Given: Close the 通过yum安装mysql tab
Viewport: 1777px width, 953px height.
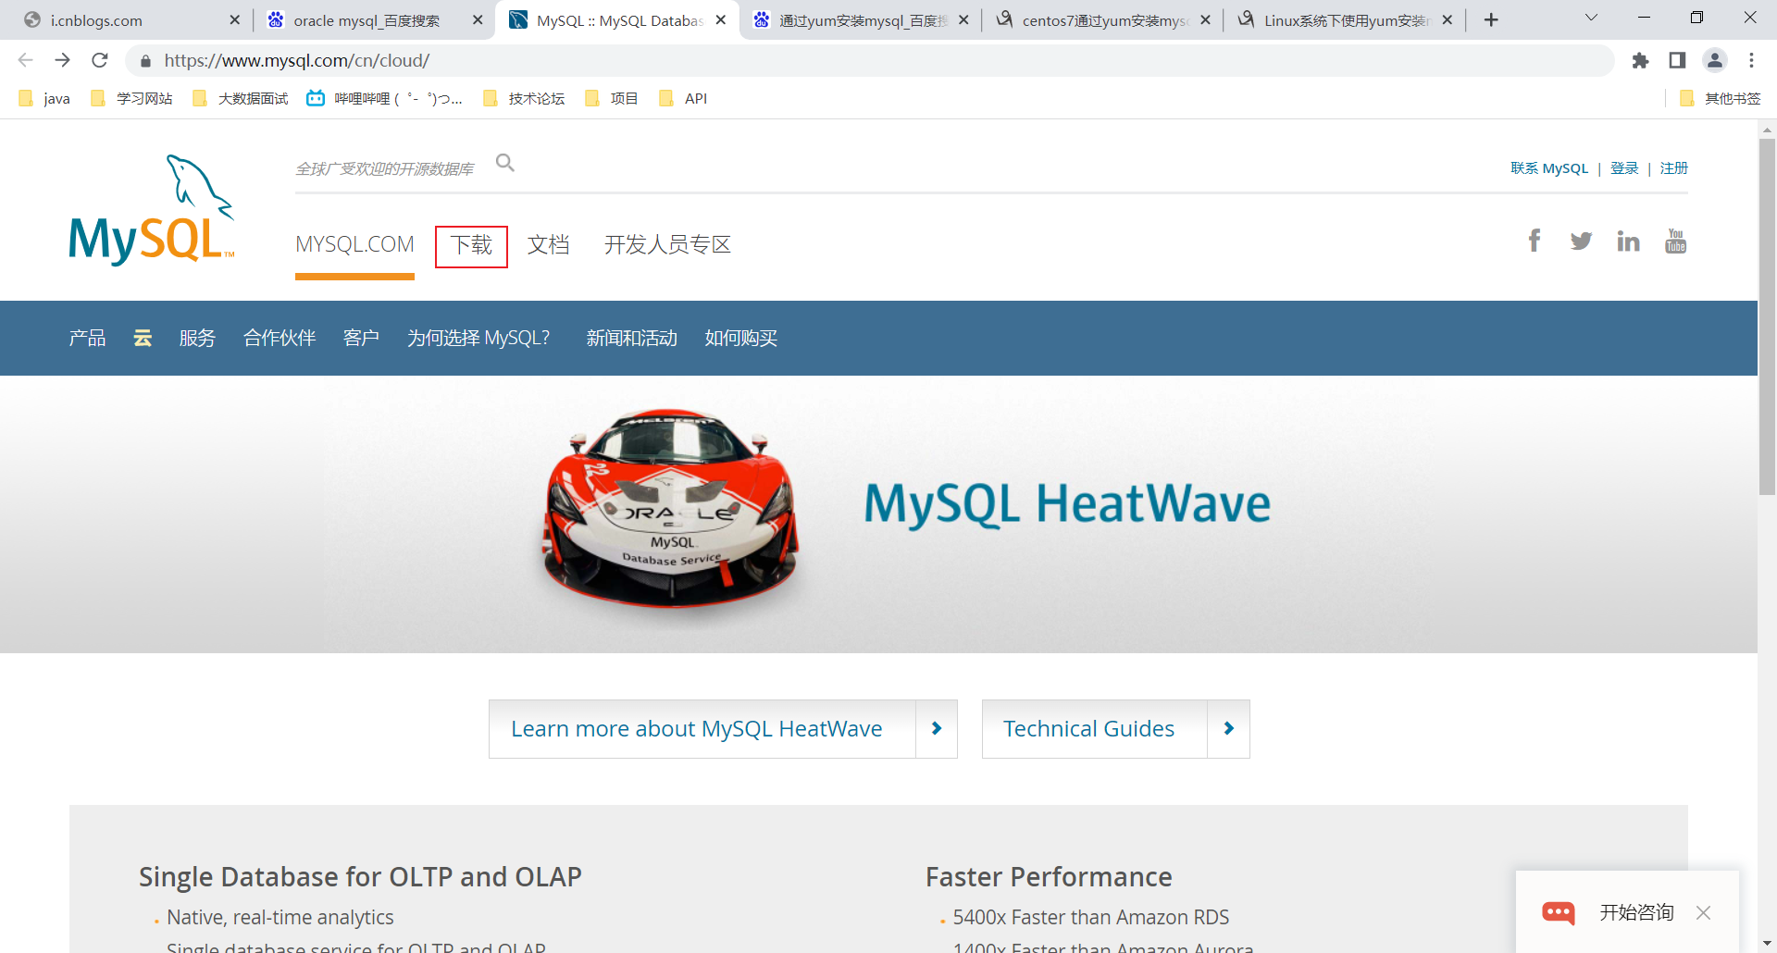Looking at the screenshot, I should click(963, 20).
